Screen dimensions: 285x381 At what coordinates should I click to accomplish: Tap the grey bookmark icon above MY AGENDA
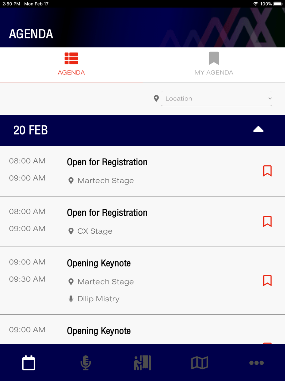click(214, 58)
